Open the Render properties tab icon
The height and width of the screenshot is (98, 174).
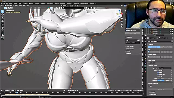(x=145, y=41)
